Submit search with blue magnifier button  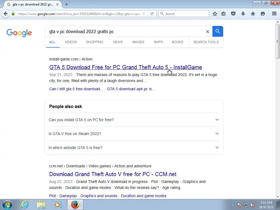pos(218,31)
